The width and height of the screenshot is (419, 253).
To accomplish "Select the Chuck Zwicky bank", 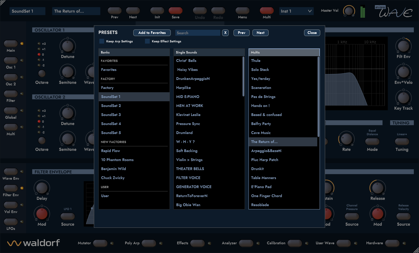I will click(x=134, y=178).
